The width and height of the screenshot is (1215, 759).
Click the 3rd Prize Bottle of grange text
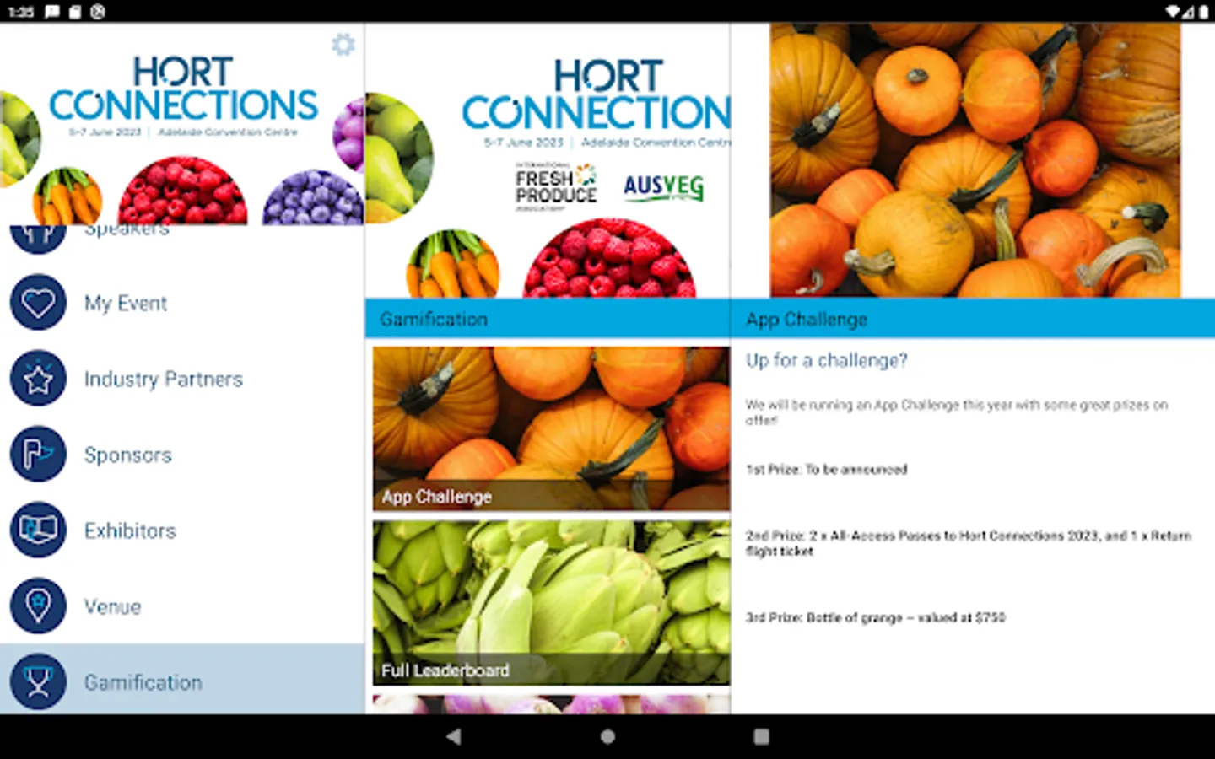pyautogui.click(x=875, y=617)
